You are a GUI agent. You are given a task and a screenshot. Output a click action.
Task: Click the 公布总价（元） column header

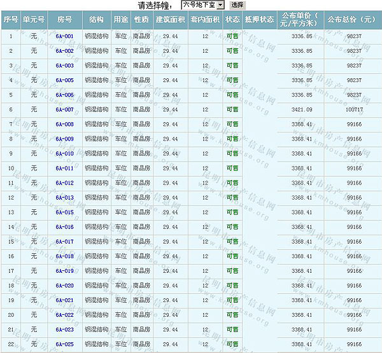(x=353, y=20)
